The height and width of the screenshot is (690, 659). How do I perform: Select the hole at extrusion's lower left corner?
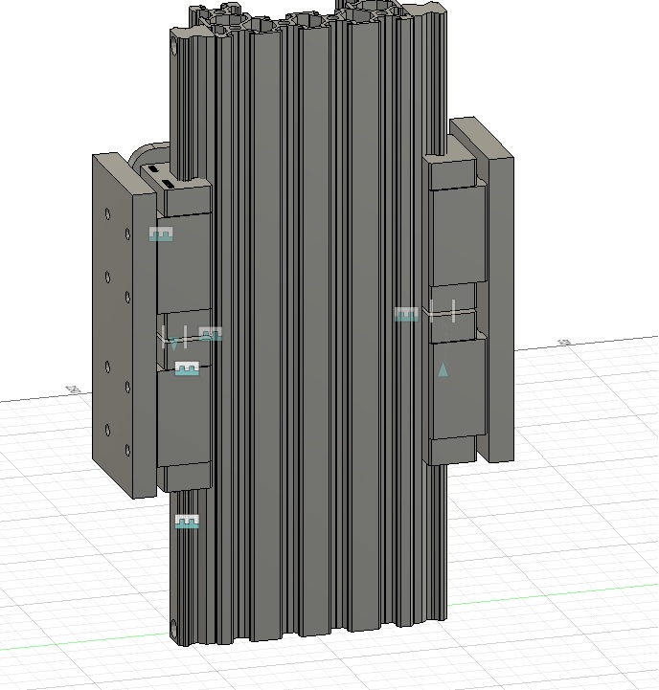coord(173,629)
